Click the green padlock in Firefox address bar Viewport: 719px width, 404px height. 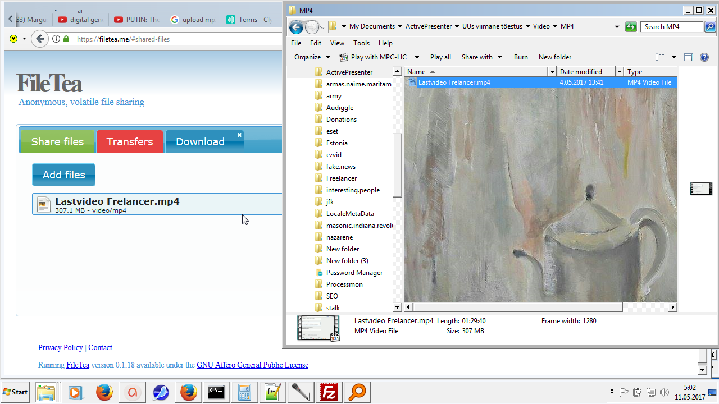66,39
